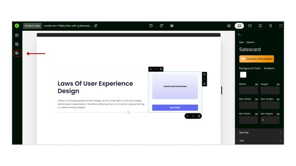Open the Min Height unit selector
Image resolution: width=296 pixels, height=166 pixels.
coord(278,114)
